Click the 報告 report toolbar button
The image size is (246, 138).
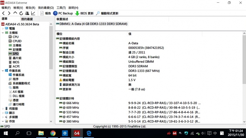pyautogui.click(x=45, y=13)
